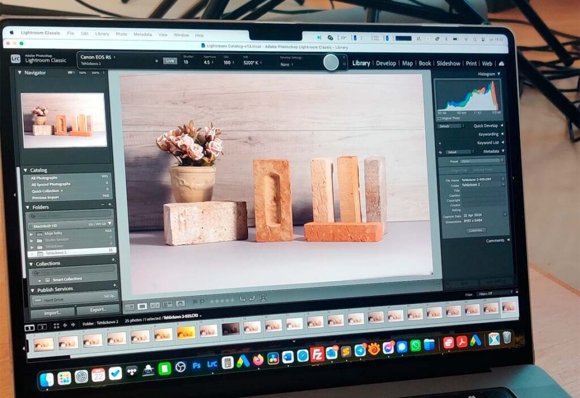Viewport: 580px width, 398px height.
Task: Click the Customize button in Metadata
Action: (476, 230)
